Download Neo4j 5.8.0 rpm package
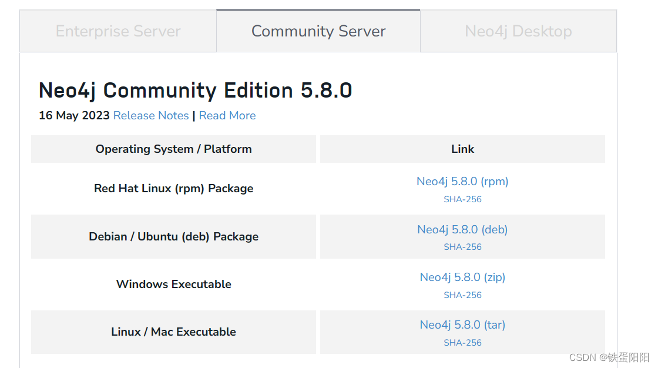Viewport: 658px width, 368px height. (462, 181)
